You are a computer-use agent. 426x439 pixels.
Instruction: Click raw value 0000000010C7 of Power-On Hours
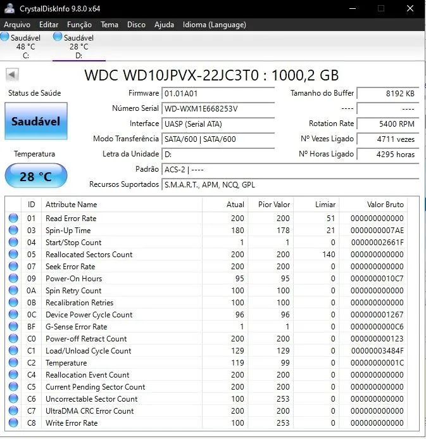(377, 279)
